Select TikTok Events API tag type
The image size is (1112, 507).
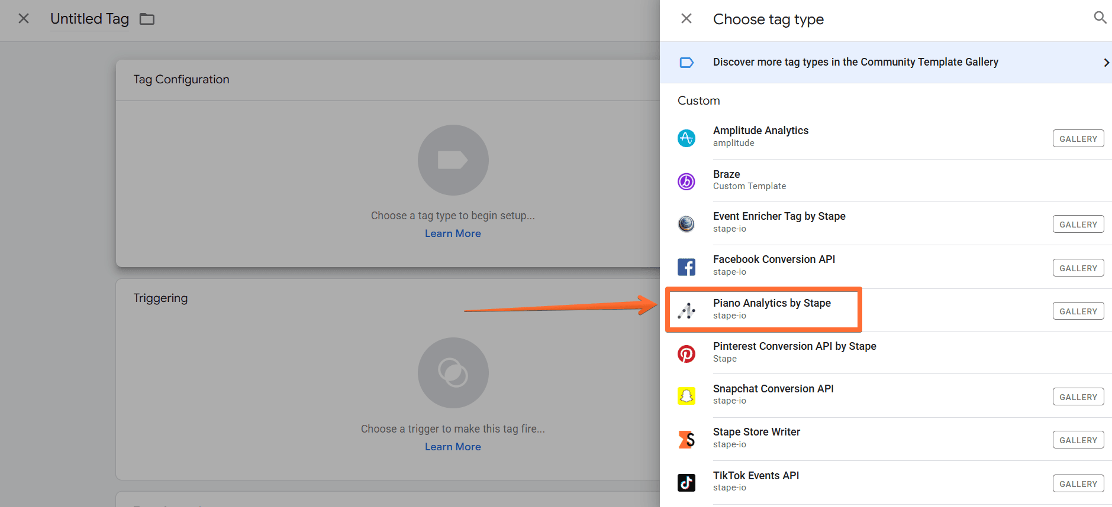(886, 483)
